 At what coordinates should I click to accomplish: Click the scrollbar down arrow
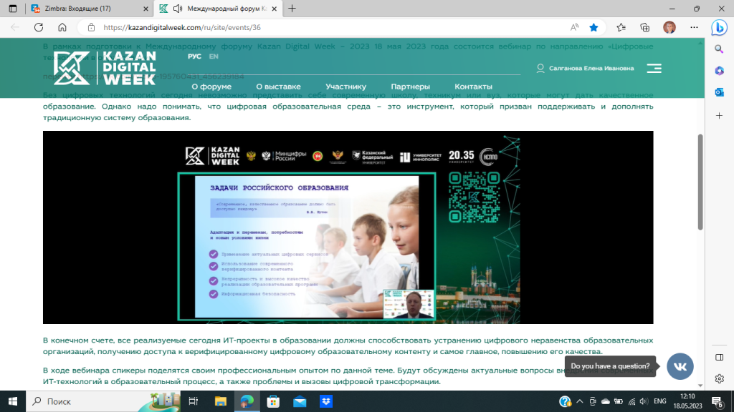click(x=700, y=386)
